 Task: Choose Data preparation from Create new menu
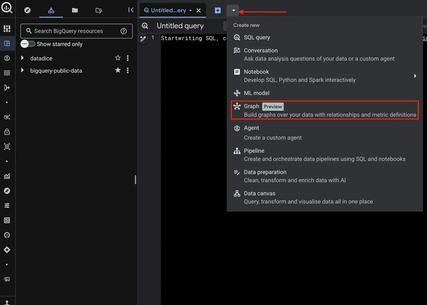point(325,176)
